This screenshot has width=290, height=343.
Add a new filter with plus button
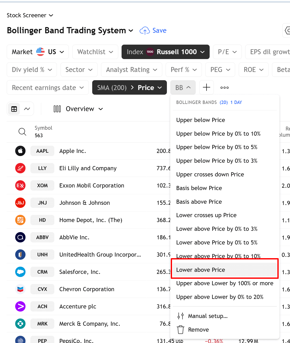pyautogui.click(x=207, y=87)
